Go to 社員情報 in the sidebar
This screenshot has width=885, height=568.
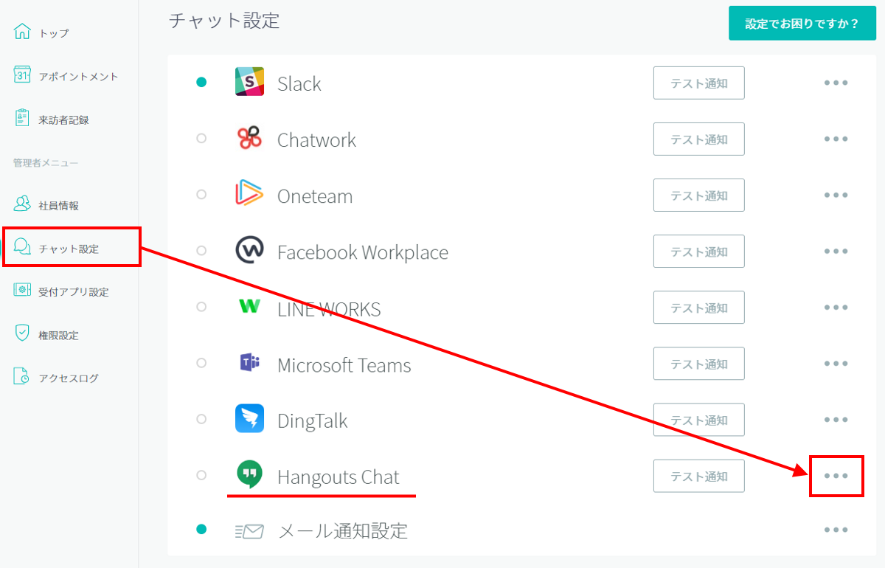click(58, 206)
